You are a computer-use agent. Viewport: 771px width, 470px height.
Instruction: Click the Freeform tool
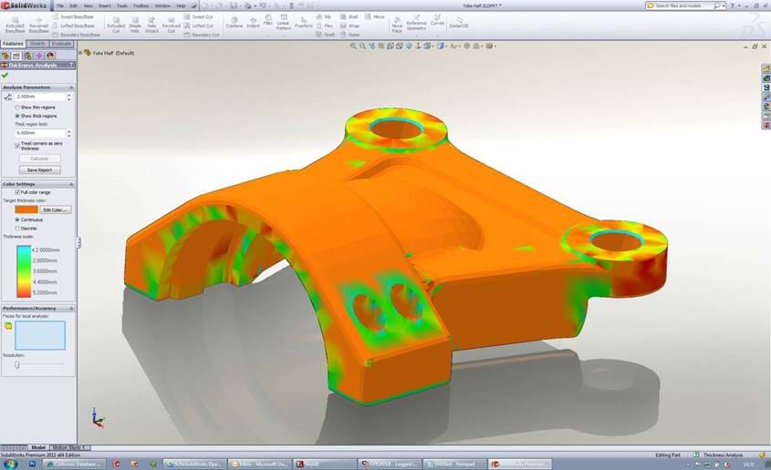coord(304,23)
